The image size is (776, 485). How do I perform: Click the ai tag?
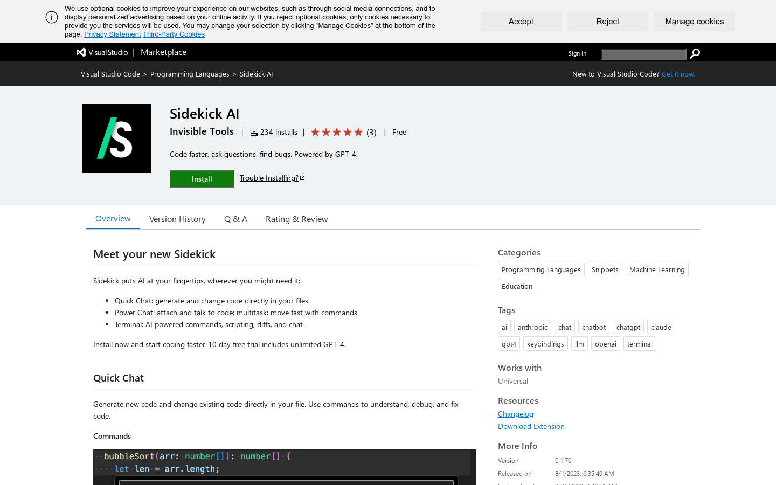click(x=504, y=327)
